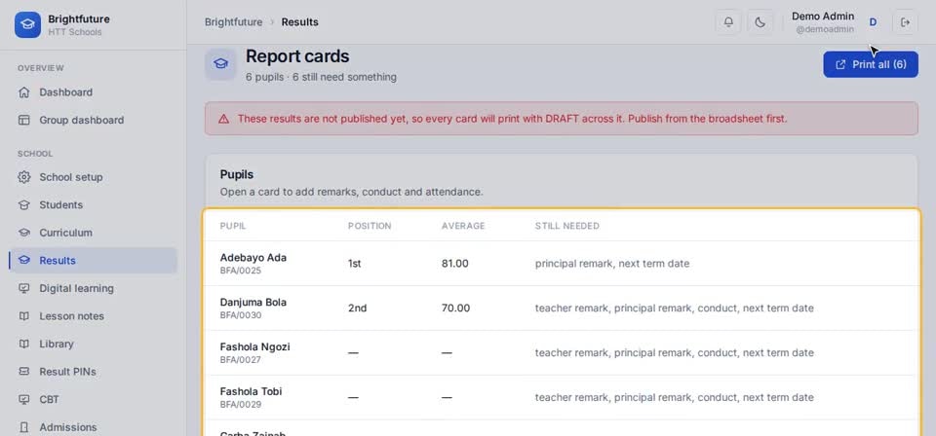Click the D user avatar
Viewport: 936px width, 436px height.
tap(873, 22)
